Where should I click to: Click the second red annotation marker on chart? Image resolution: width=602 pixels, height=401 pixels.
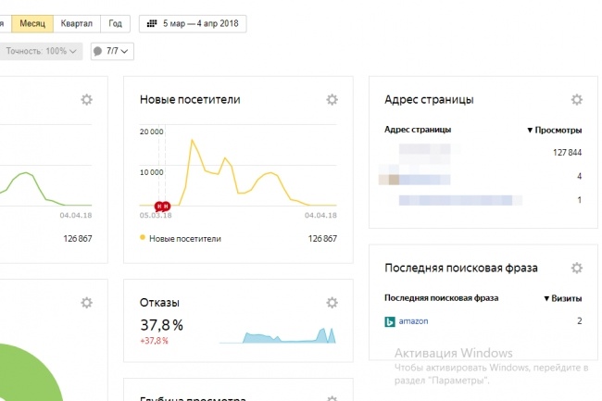tap(166, 207)
